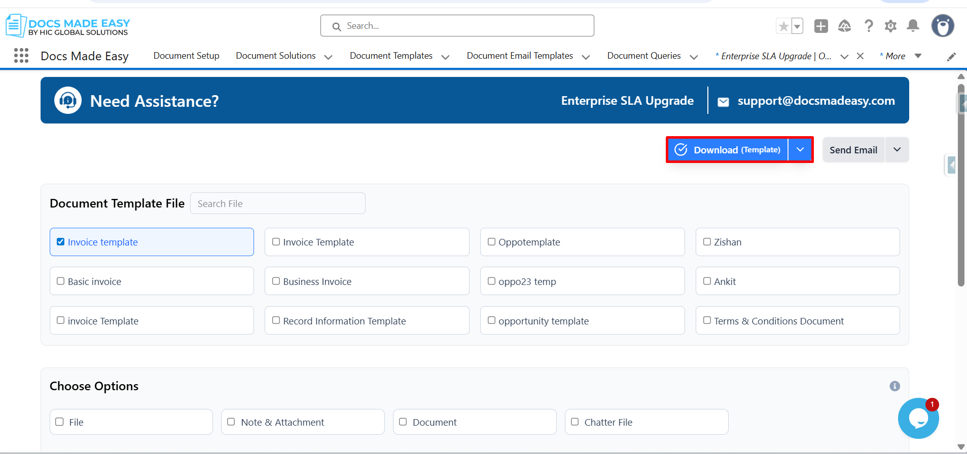Click the envelope mail icon in banner
Viewport: 967px width, 454px height.
coord(723,102)
